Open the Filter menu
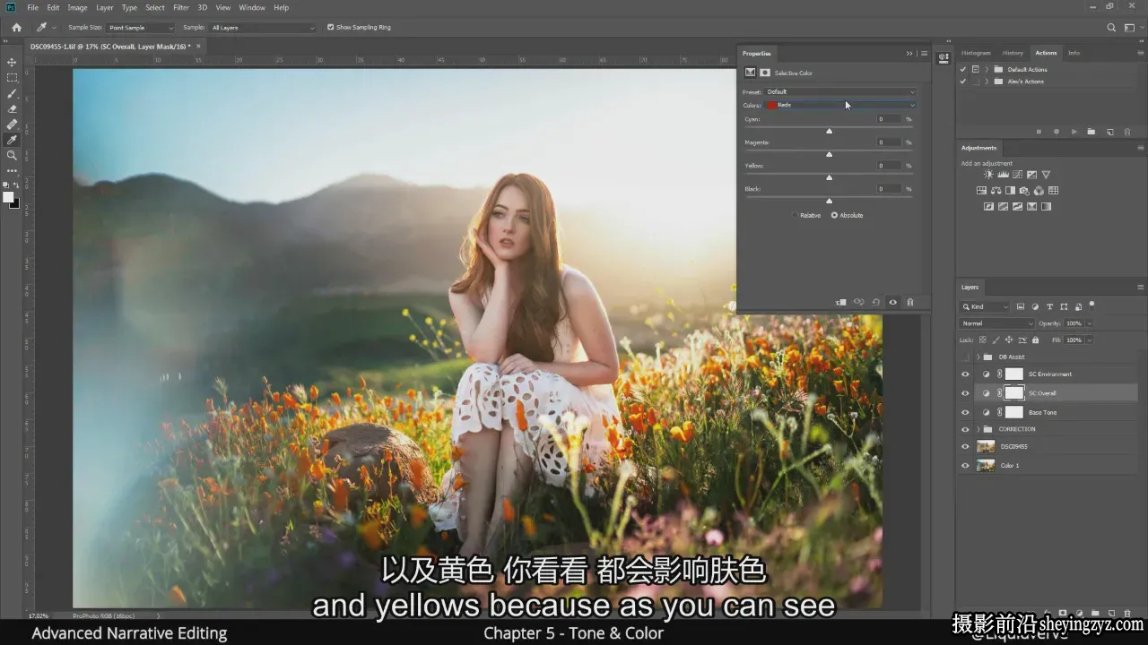The width and height of the screenshot is (1148, 645). pyautogui.click(x=181, y=7)
